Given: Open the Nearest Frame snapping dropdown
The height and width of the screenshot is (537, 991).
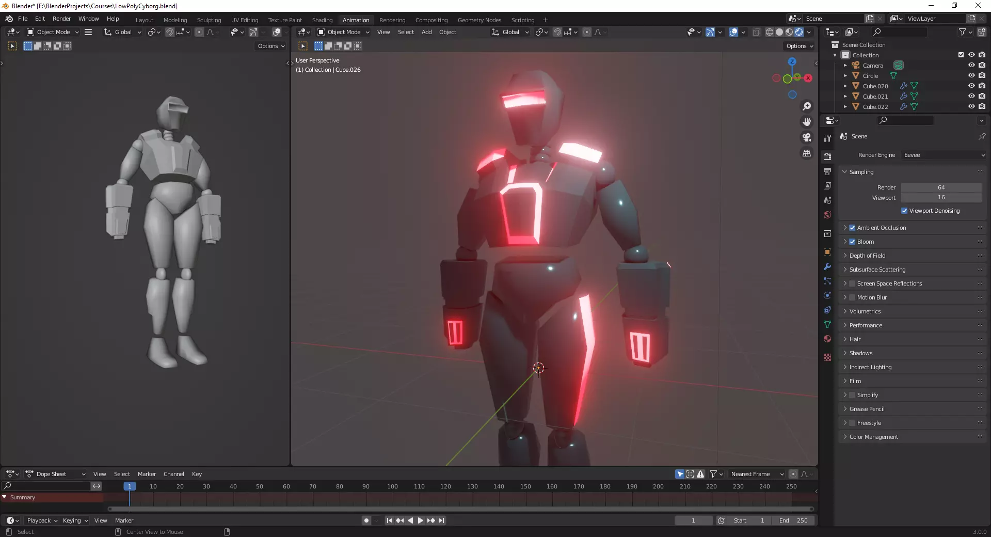Looking at the screenshot, I should point(757,474).
